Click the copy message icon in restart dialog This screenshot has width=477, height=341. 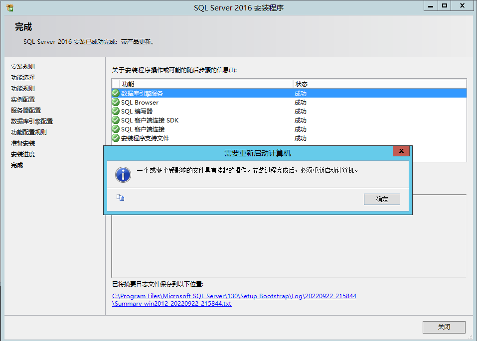121,198
